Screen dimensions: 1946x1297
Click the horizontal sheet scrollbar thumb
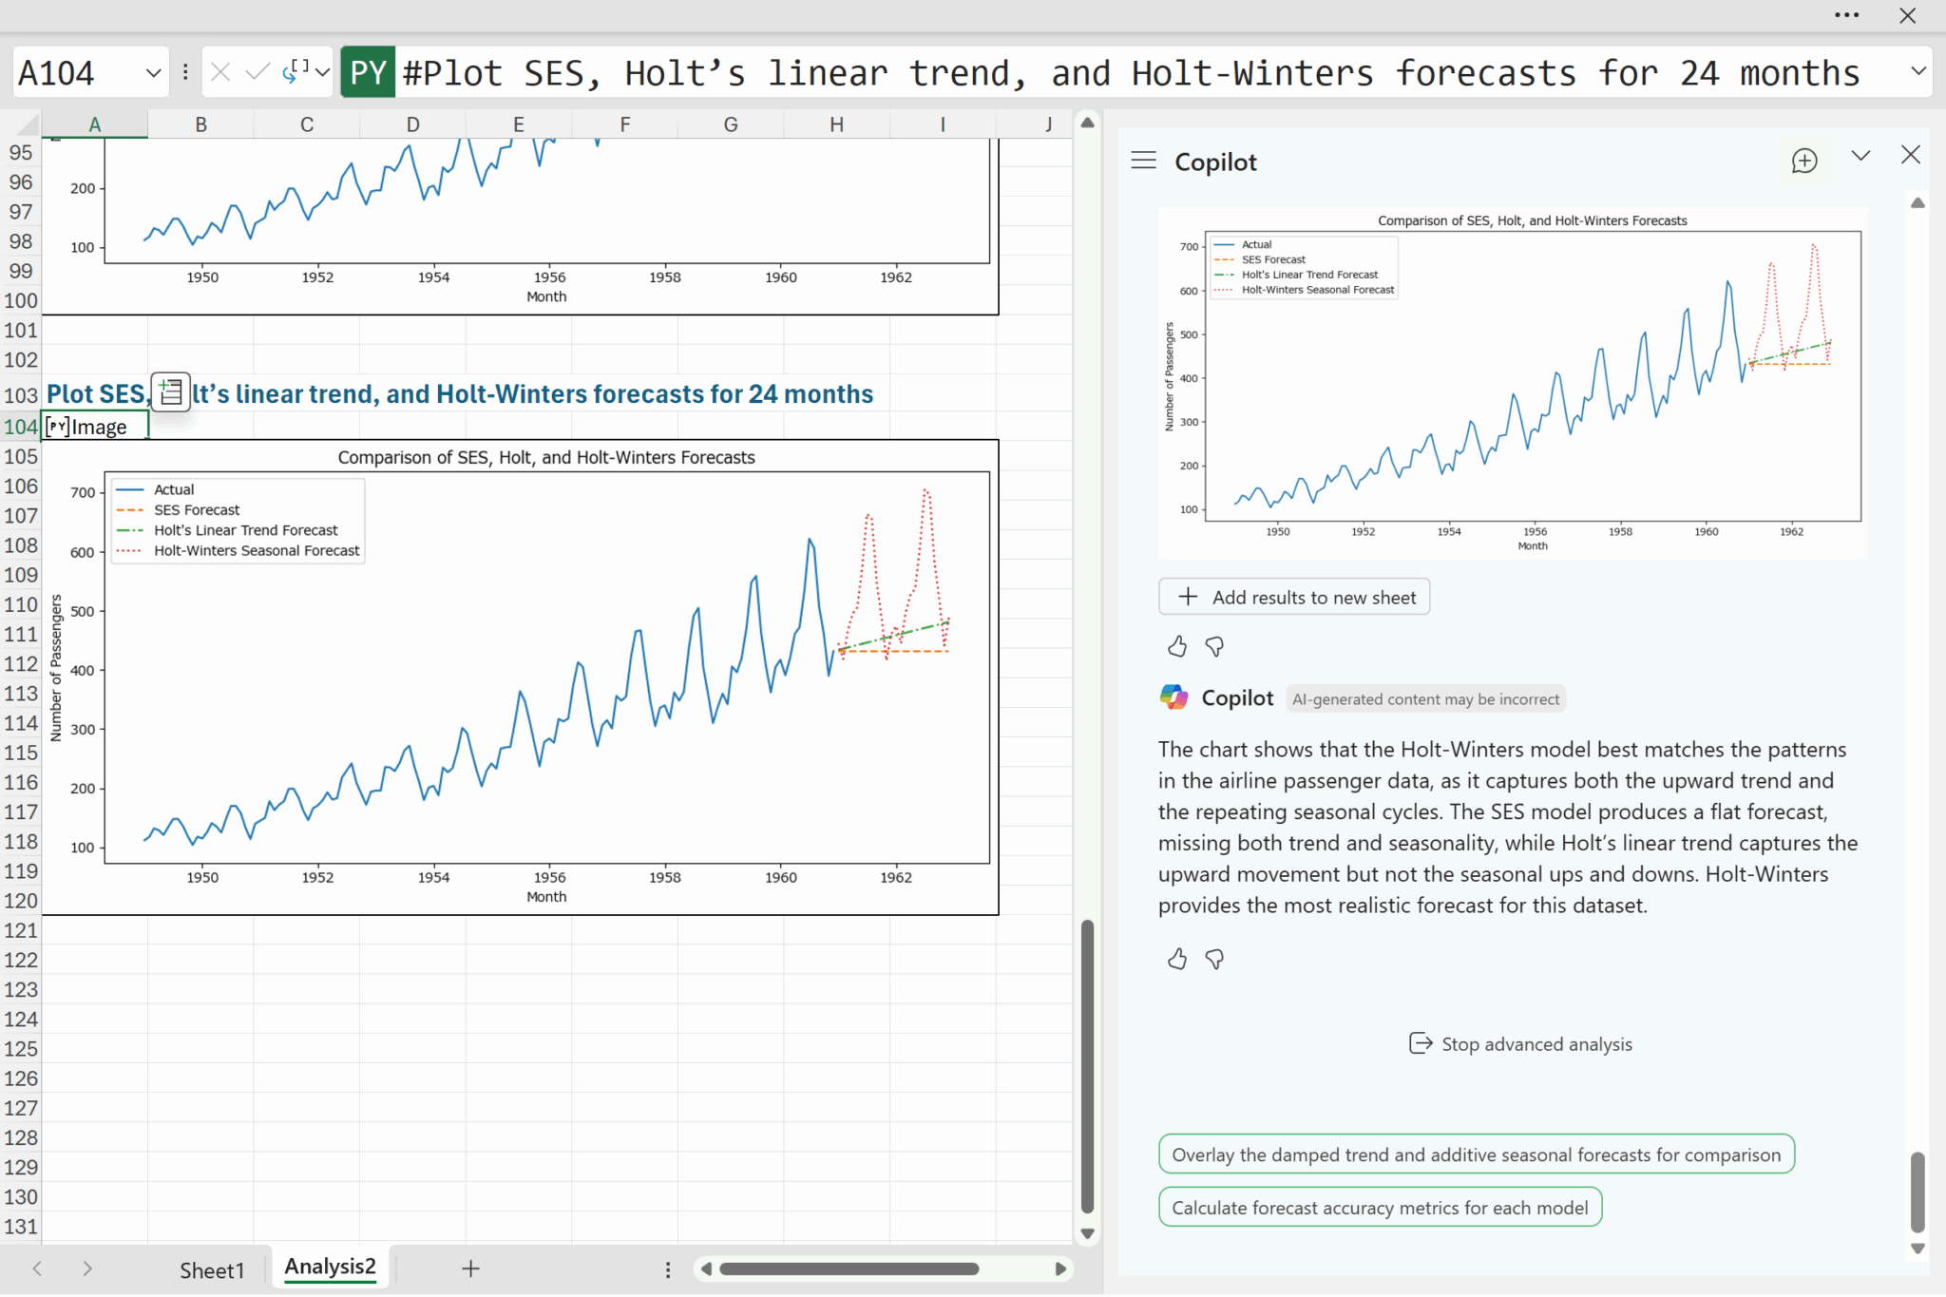click(849, 1268)
